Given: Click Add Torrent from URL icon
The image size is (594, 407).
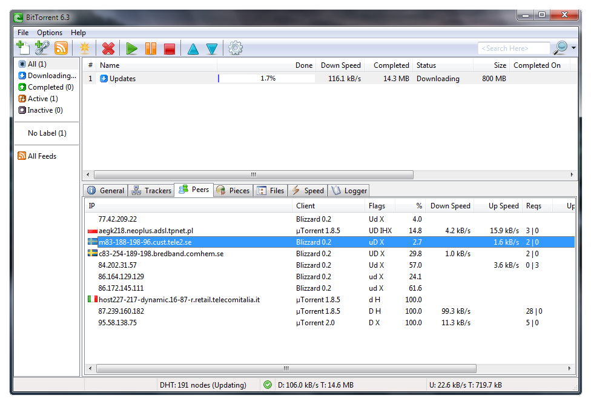Looking at the screenshot, I should [x=42, y=48].
